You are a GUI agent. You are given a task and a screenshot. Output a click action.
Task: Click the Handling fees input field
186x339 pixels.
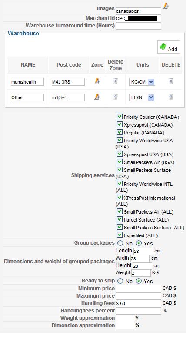pyautogui.click(x=138, y=303)
